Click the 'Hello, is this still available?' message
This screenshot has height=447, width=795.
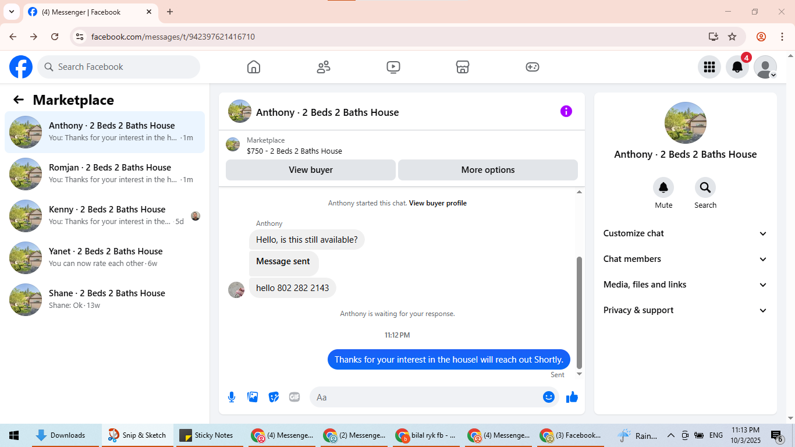click(307, 240)
